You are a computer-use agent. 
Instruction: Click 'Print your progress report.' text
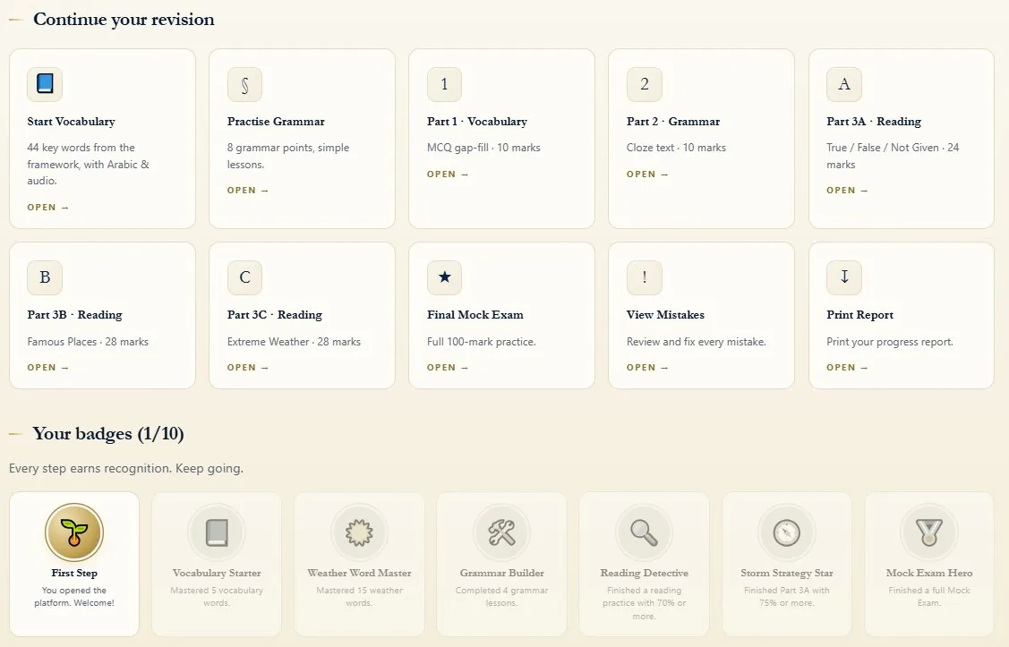click(890, 342)
